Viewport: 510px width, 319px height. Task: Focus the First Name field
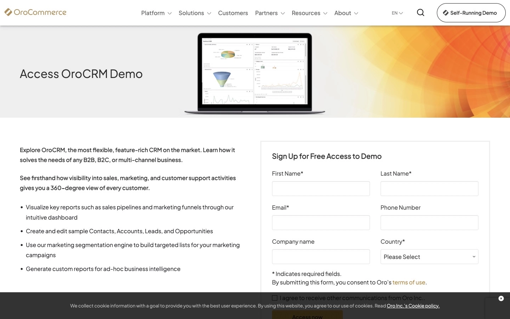tap(321, 189)
